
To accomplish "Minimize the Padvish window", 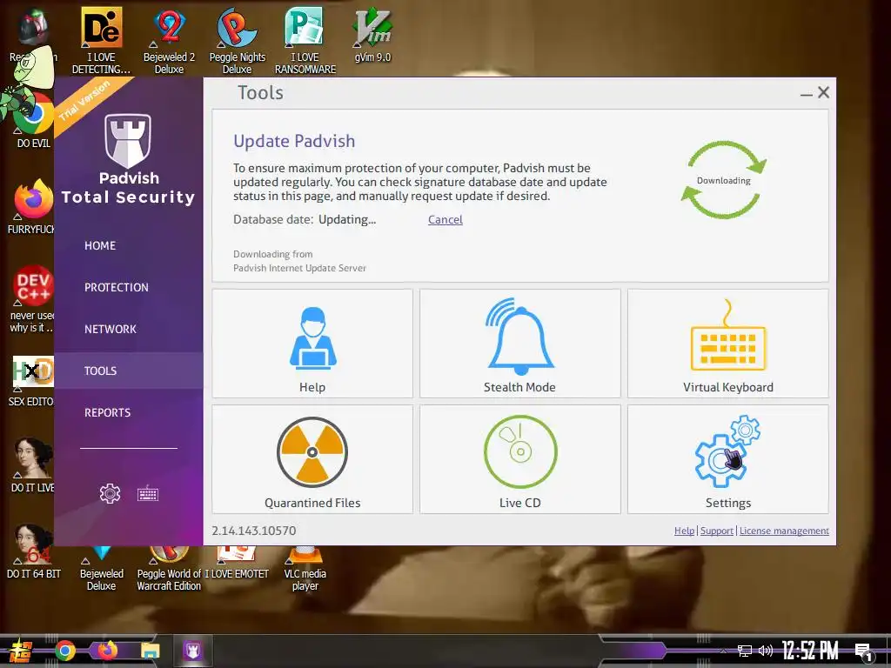I will [x=806, y=93].
